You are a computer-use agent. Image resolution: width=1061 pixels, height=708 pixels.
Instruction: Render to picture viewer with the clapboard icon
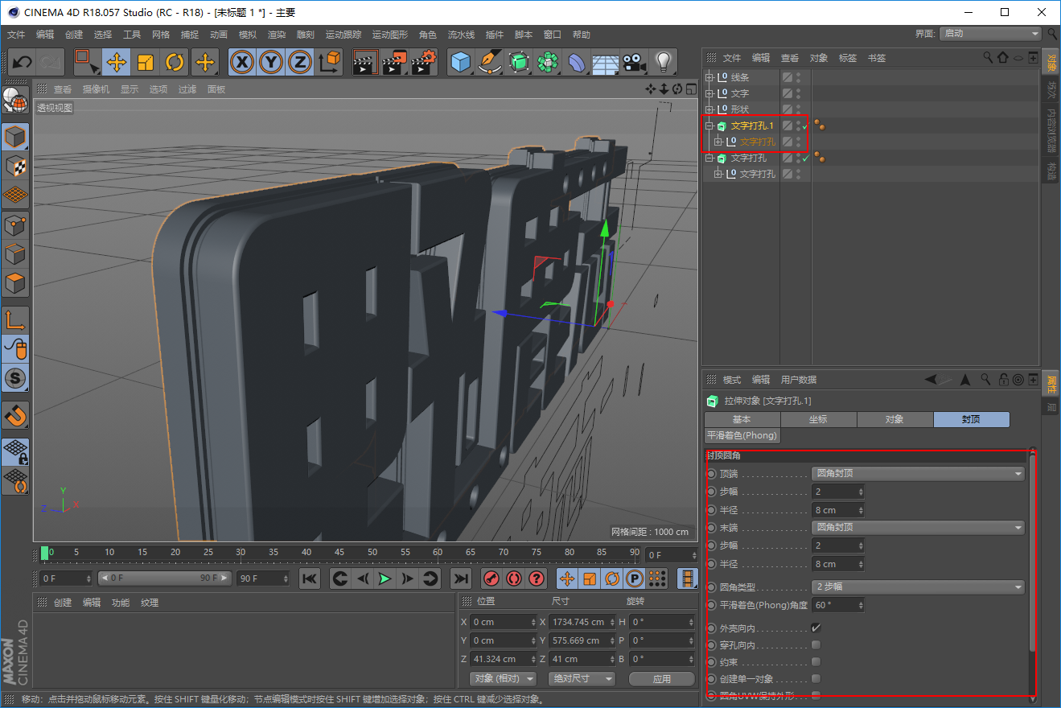(393, 62)
